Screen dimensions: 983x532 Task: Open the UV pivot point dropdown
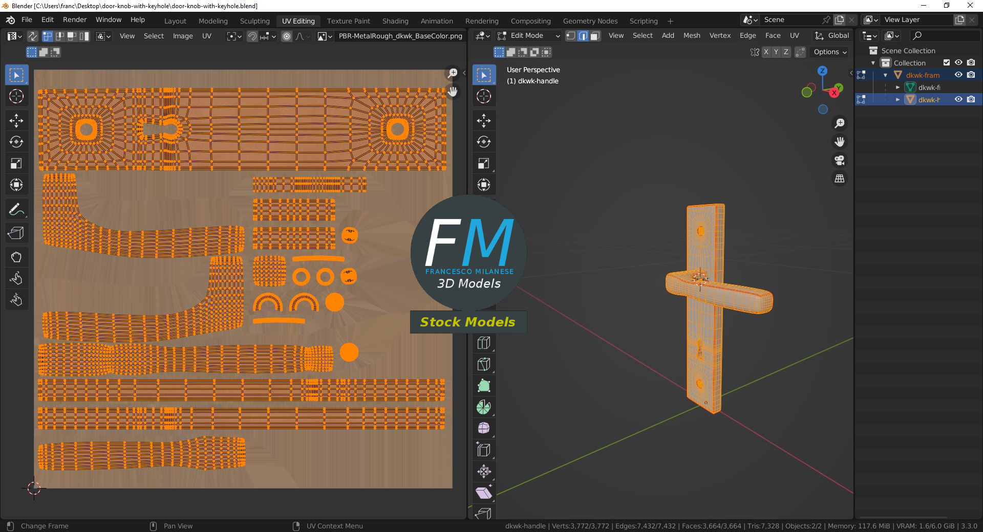click(234, 36)
